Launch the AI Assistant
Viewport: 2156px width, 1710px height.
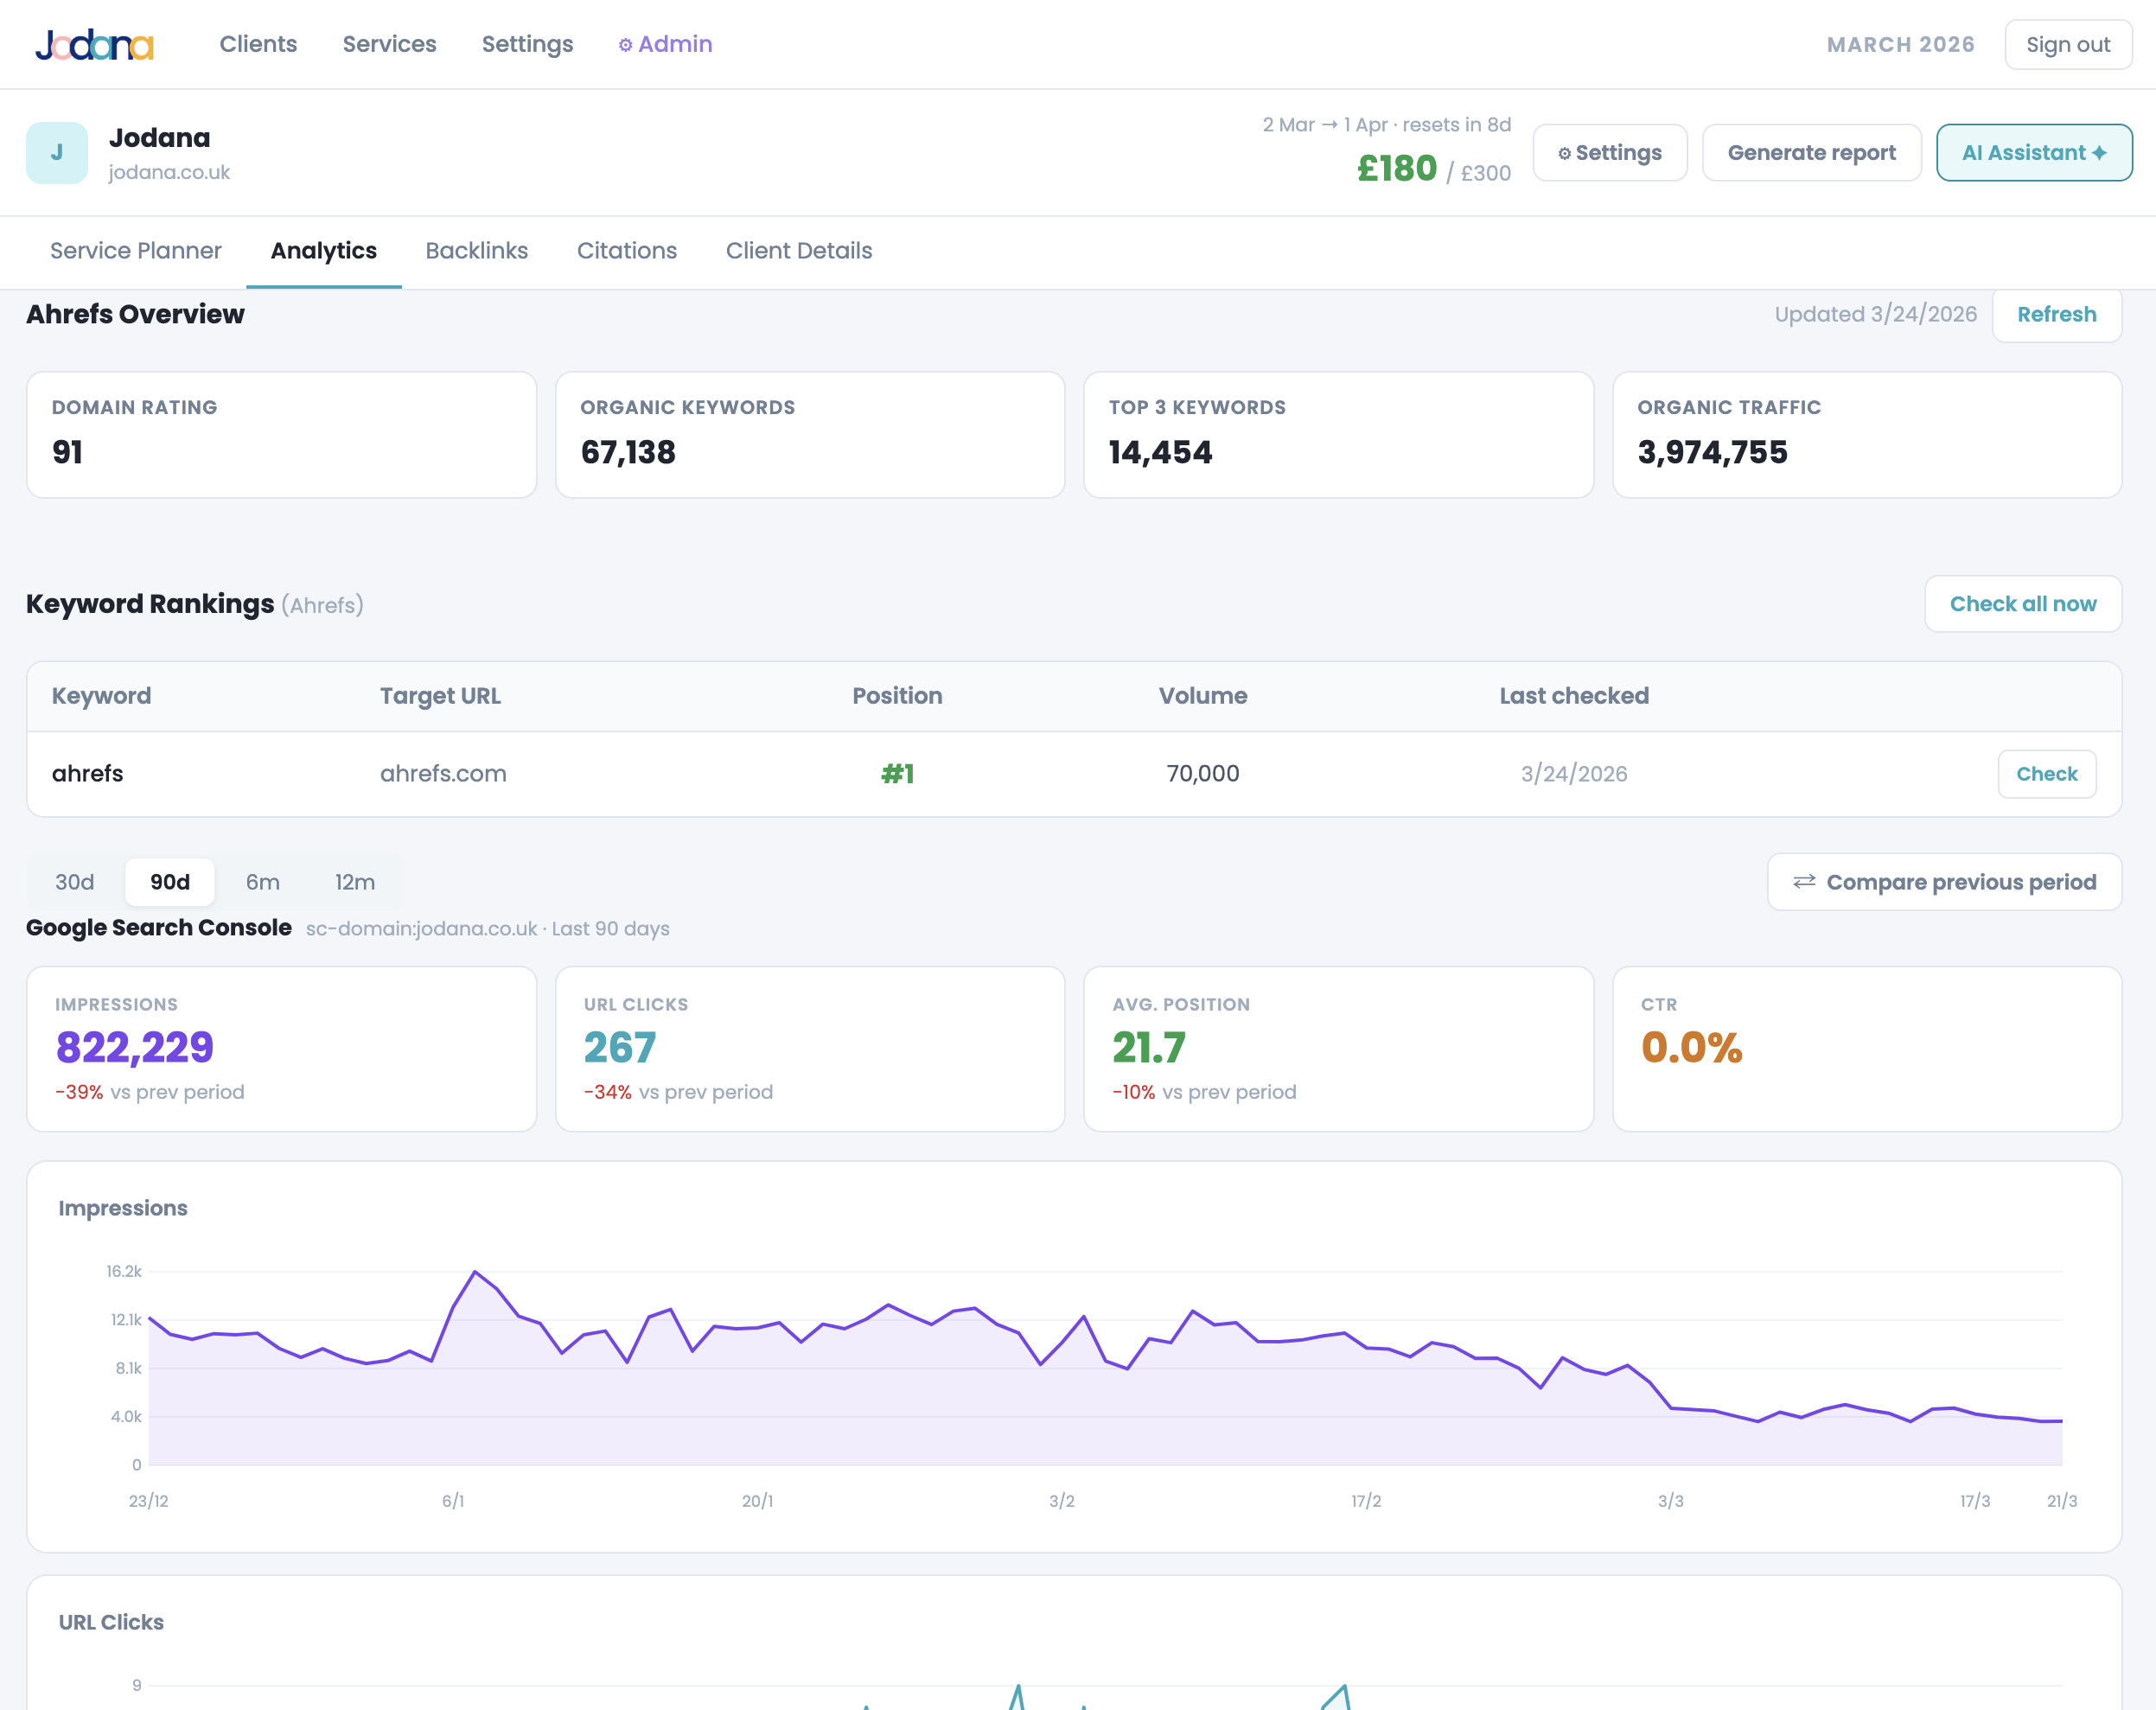[2033, 152]
